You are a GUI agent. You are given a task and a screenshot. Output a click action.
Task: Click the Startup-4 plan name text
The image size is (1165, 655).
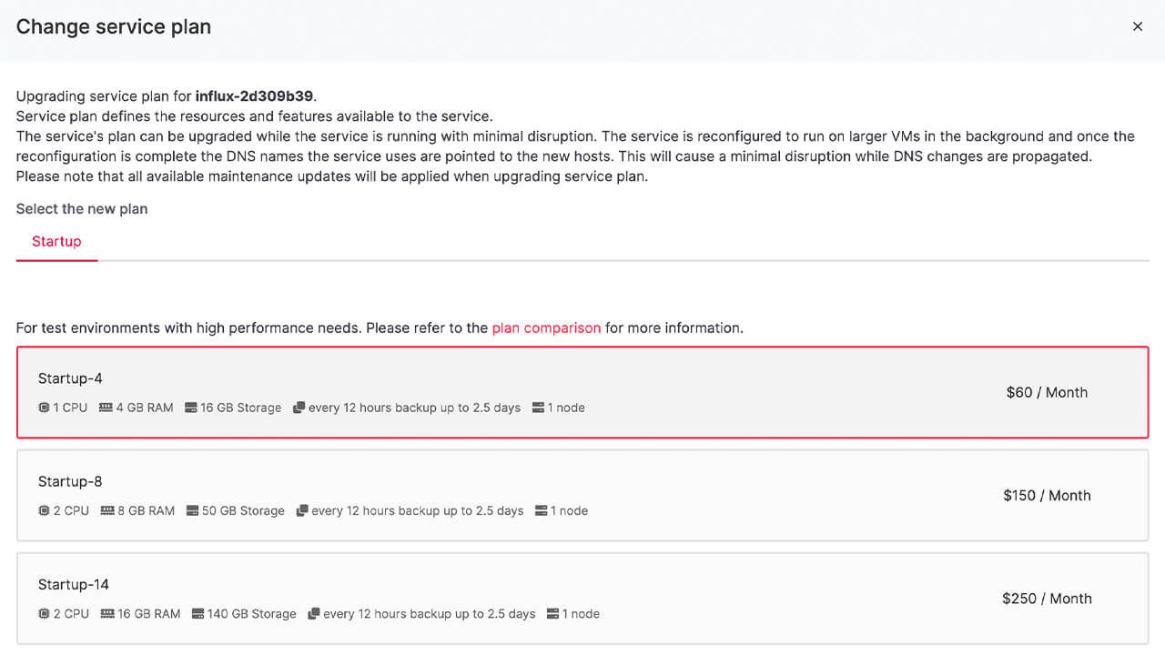(70, 378)
